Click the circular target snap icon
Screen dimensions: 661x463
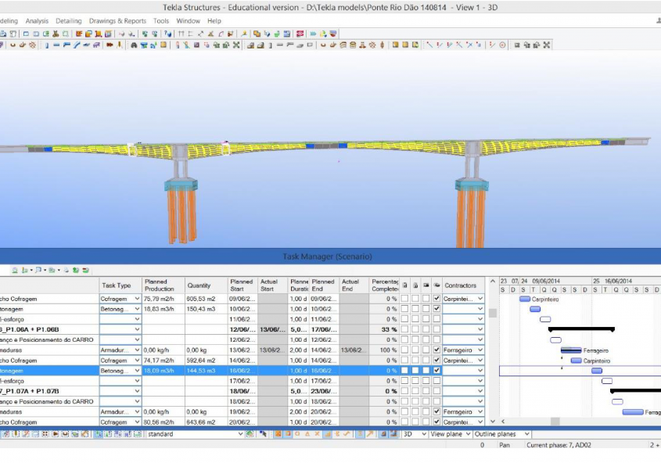[x=502, y=45]
